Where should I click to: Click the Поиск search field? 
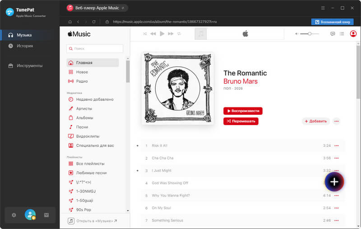(95, 48)
